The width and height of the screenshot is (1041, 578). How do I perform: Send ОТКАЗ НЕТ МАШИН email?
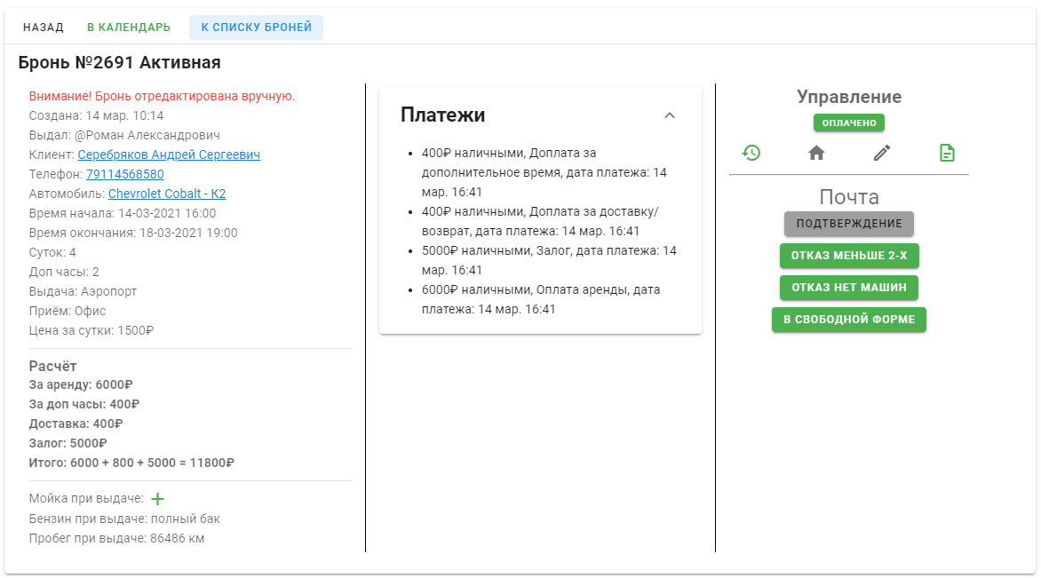click(x=848, y=288)
